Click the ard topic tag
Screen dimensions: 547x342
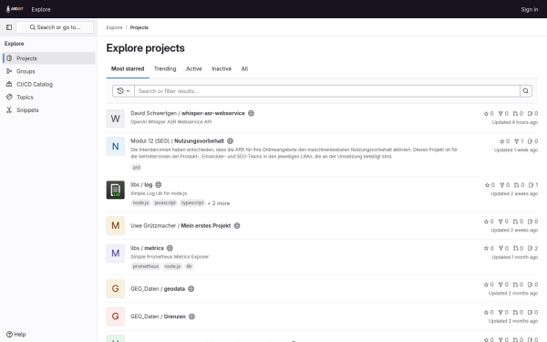(x=137, y=168)
